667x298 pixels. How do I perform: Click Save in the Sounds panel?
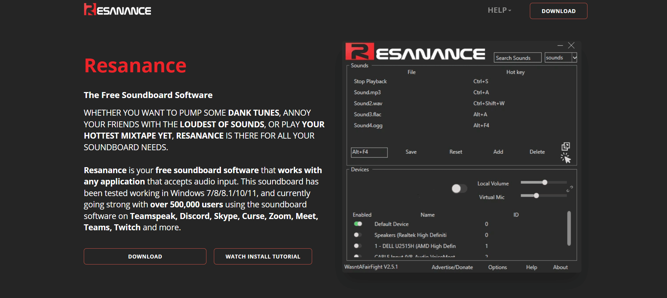click(x=411, y=152)
